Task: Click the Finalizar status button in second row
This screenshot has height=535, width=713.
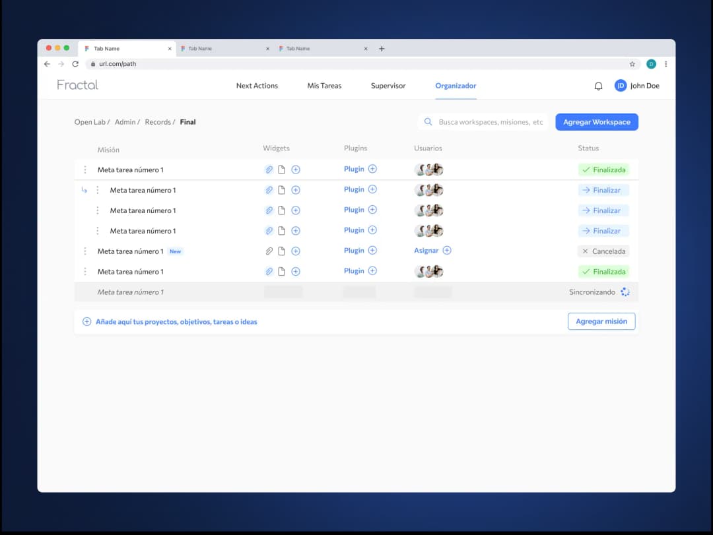Action: coord(603,190)
